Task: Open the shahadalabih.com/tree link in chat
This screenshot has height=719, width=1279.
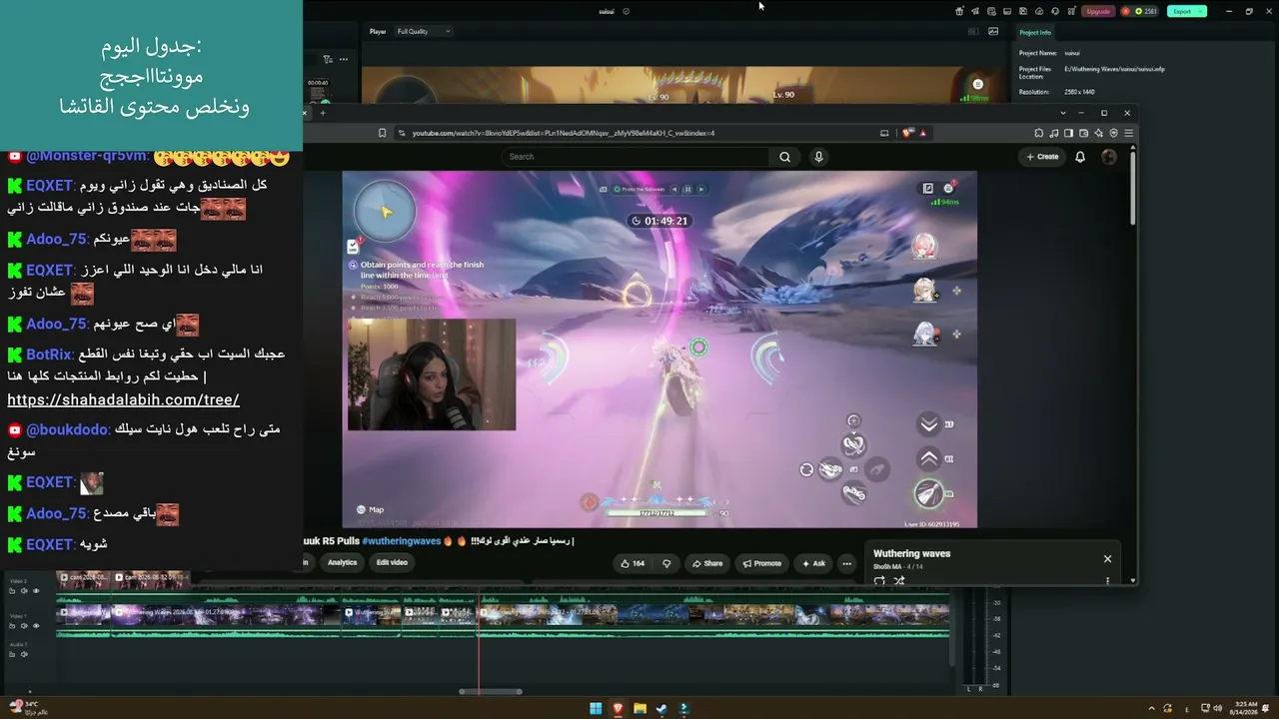Action: 123,399
